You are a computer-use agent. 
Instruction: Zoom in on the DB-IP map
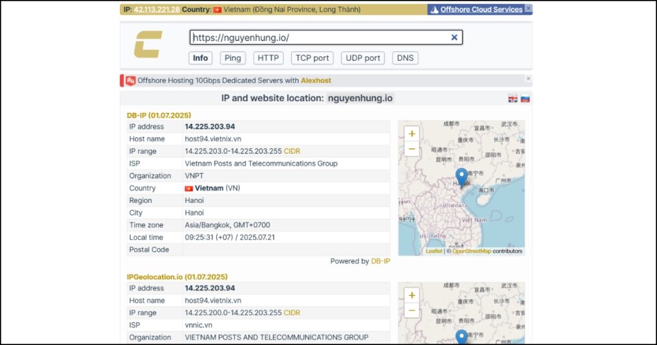point(412,133)
